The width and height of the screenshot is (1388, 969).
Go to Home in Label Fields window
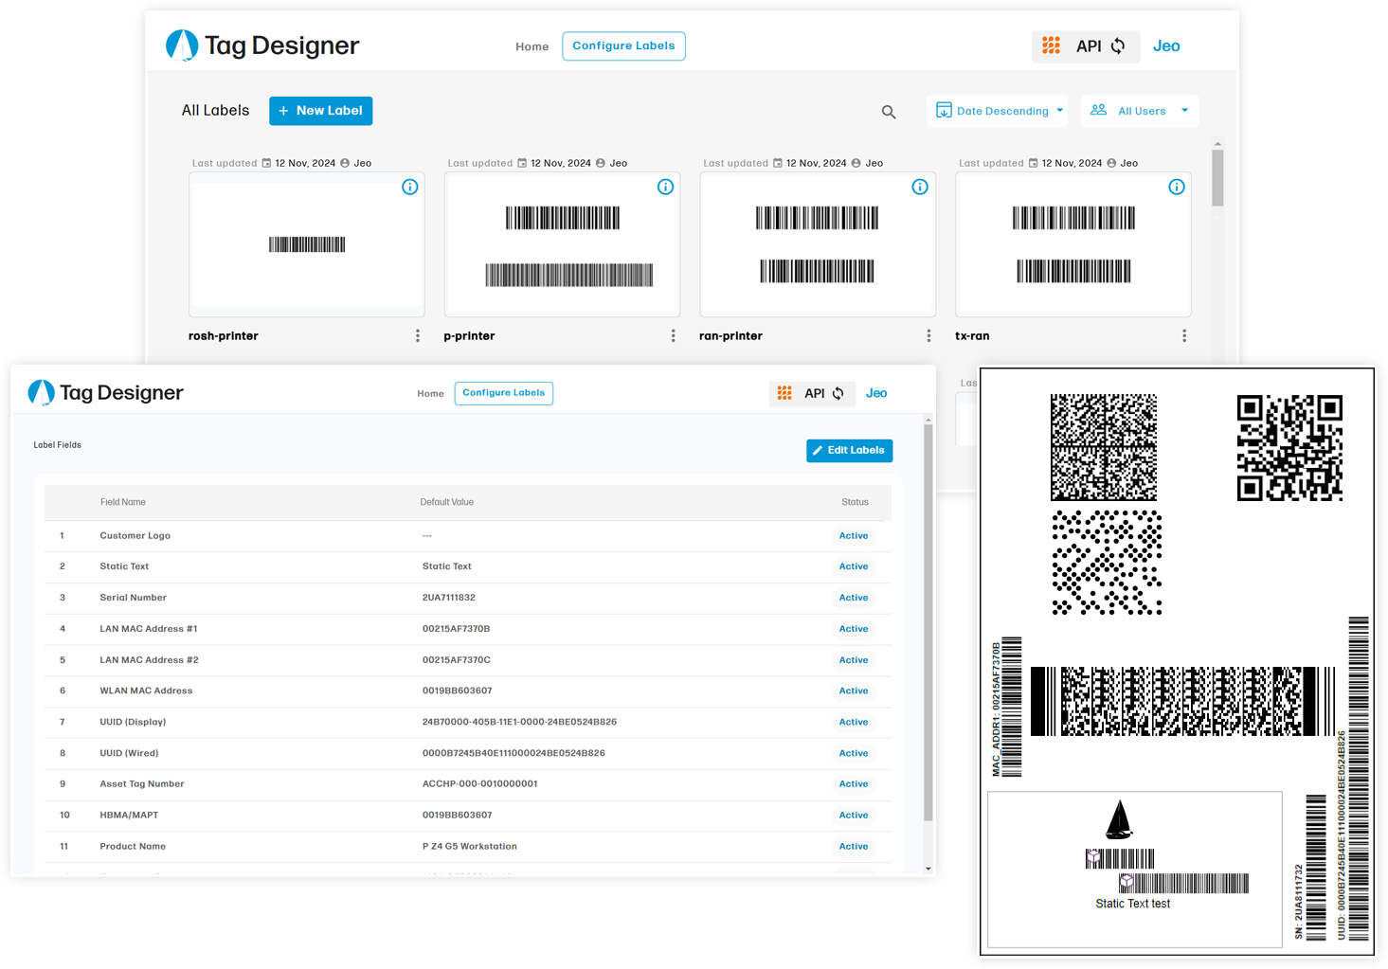click(x=430, y=394)
